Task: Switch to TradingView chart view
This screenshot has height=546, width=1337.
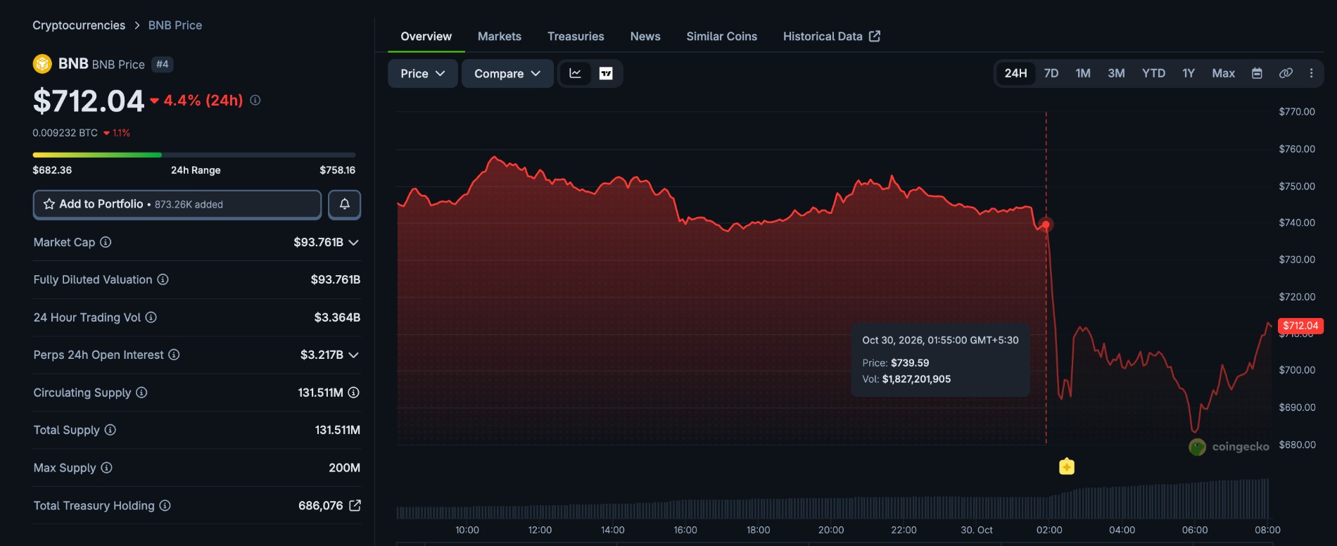Action: (606, 73)
